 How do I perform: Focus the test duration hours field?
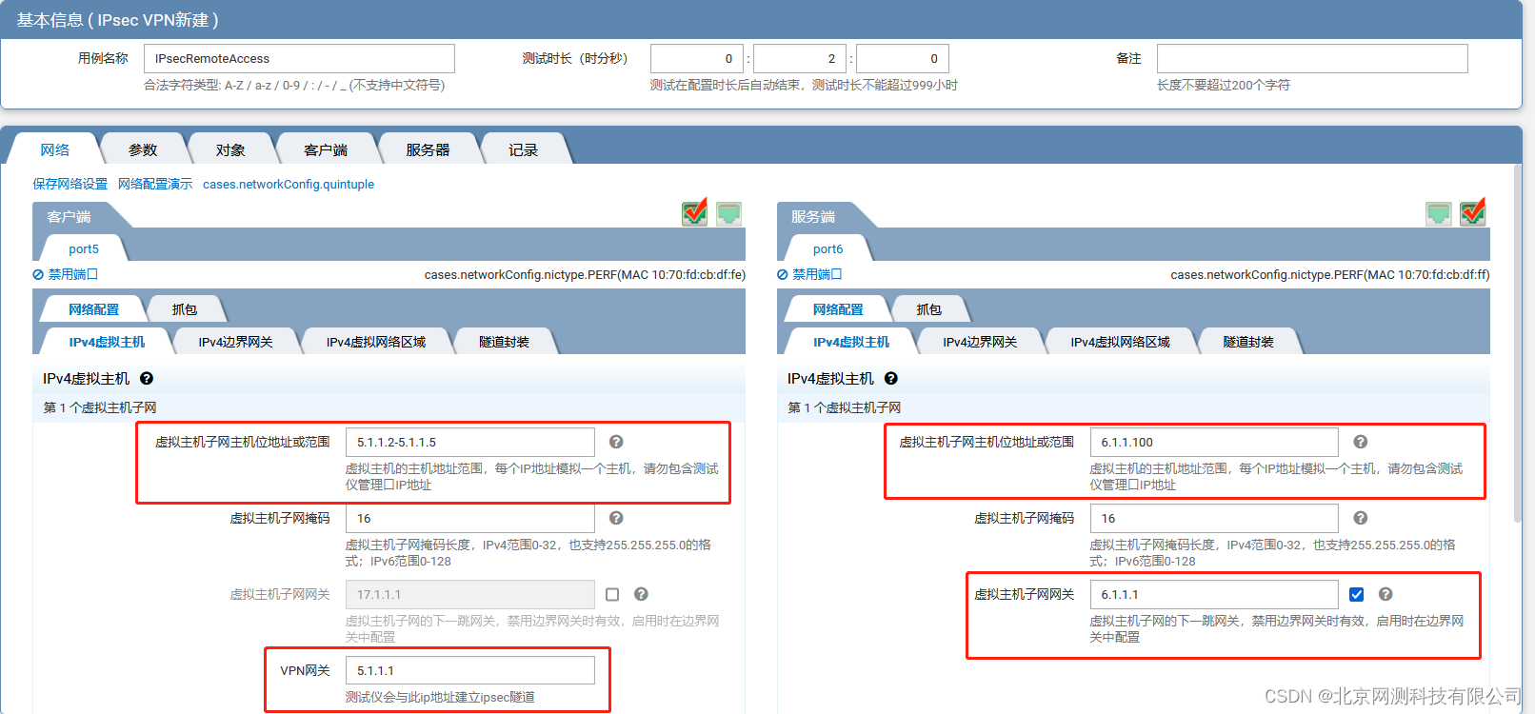(697, 58)
